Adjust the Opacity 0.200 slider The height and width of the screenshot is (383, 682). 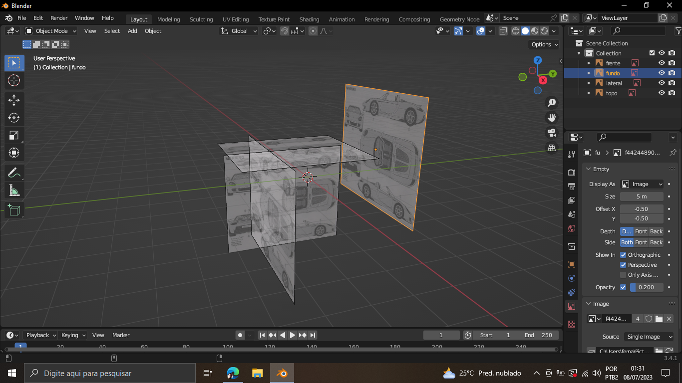click(647, 287)
